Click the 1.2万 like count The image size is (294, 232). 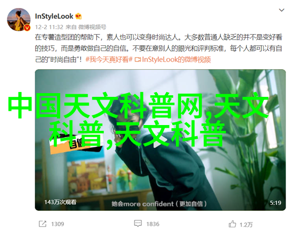coord(246,225)
